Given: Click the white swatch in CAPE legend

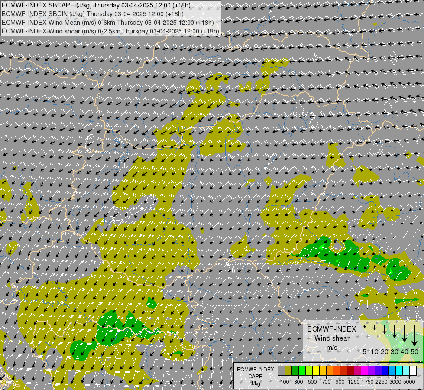Looking at the screenshot, I should [413, 370].
